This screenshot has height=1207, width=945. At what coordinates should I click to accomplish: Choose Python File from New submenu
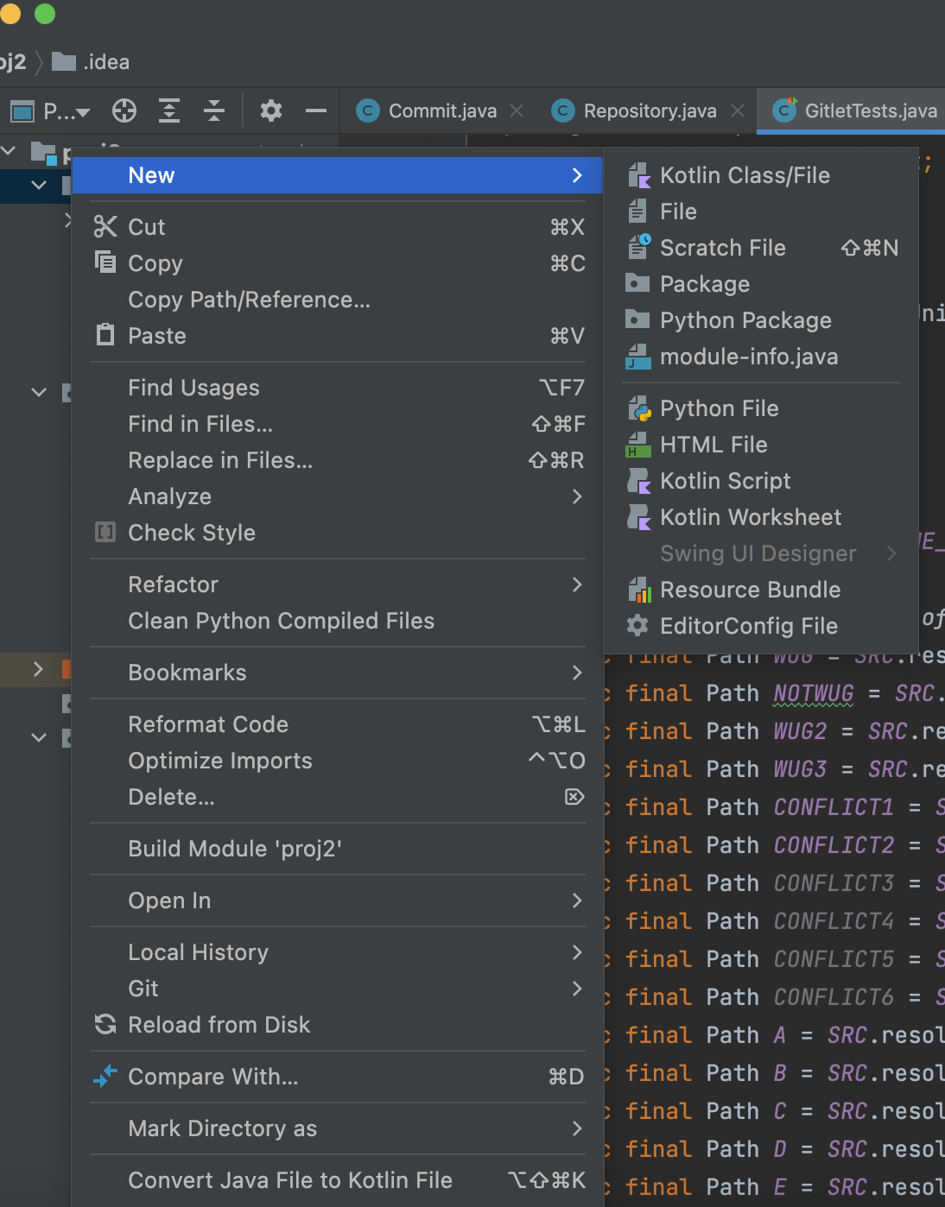pos(719,408)
